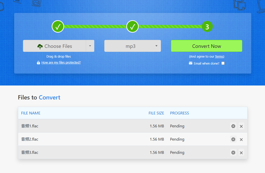Open settings gear for 音频2.flac
The width and height of the screenshot is (265, 173).
tap(233, 139)
